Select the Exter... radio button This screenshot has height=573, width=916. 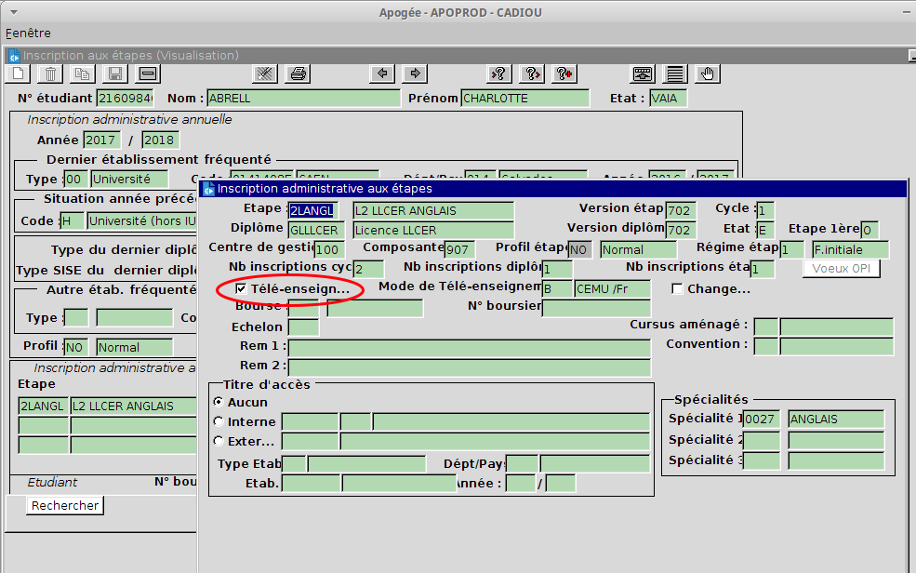pos(219,441)
